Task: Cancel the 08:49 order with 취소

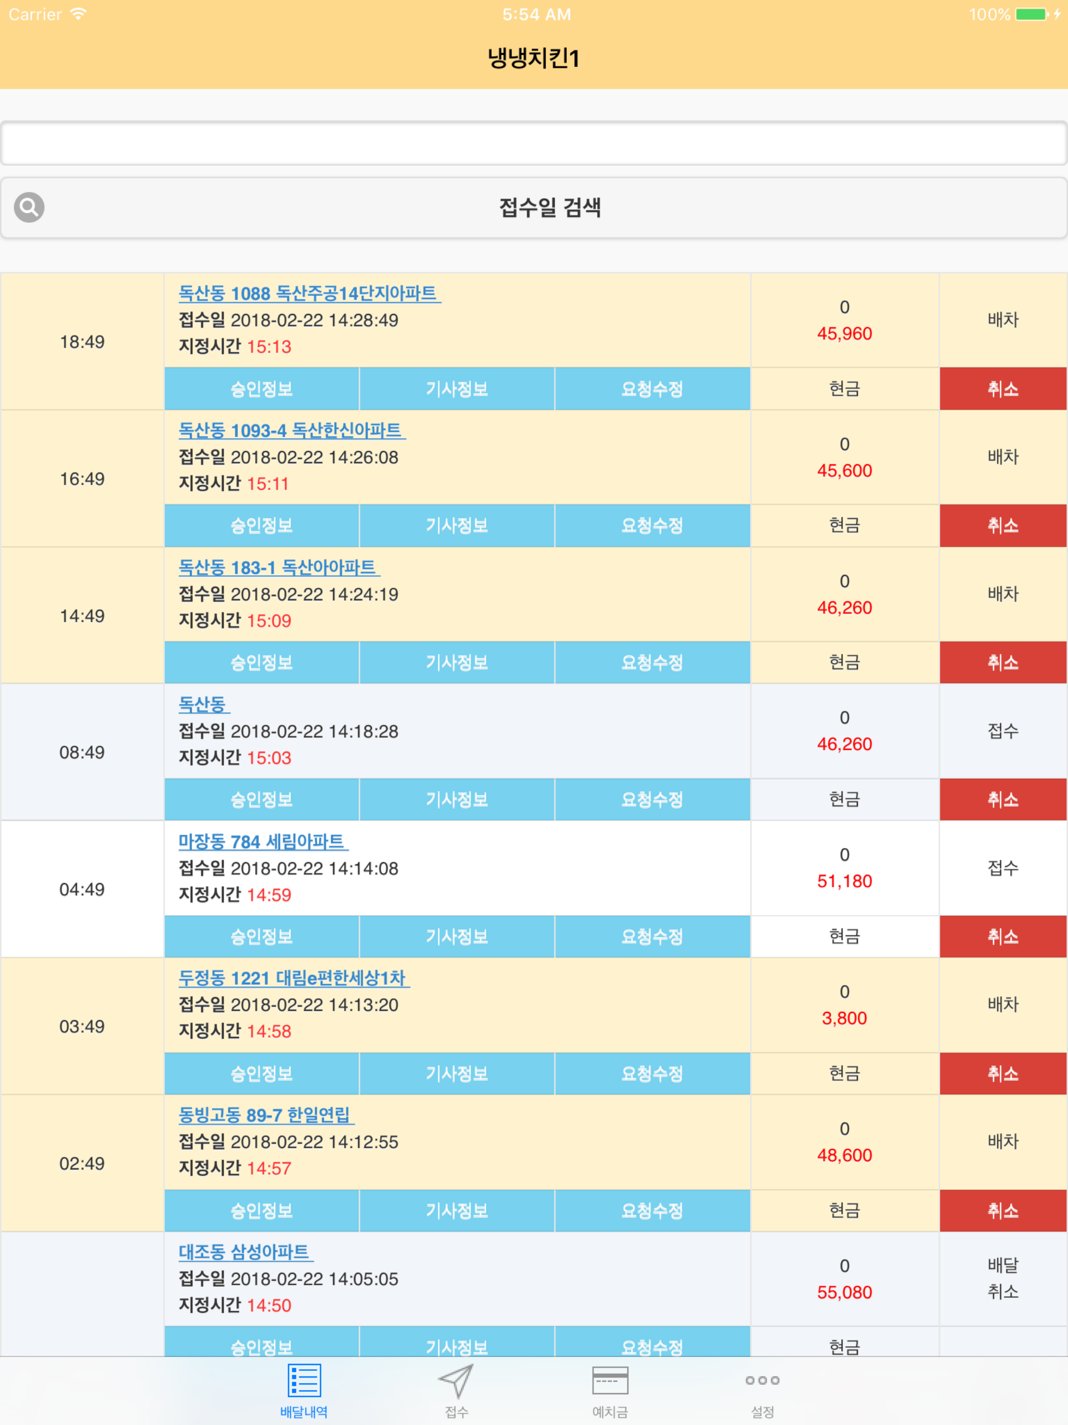Action: tap(1003, 800)
